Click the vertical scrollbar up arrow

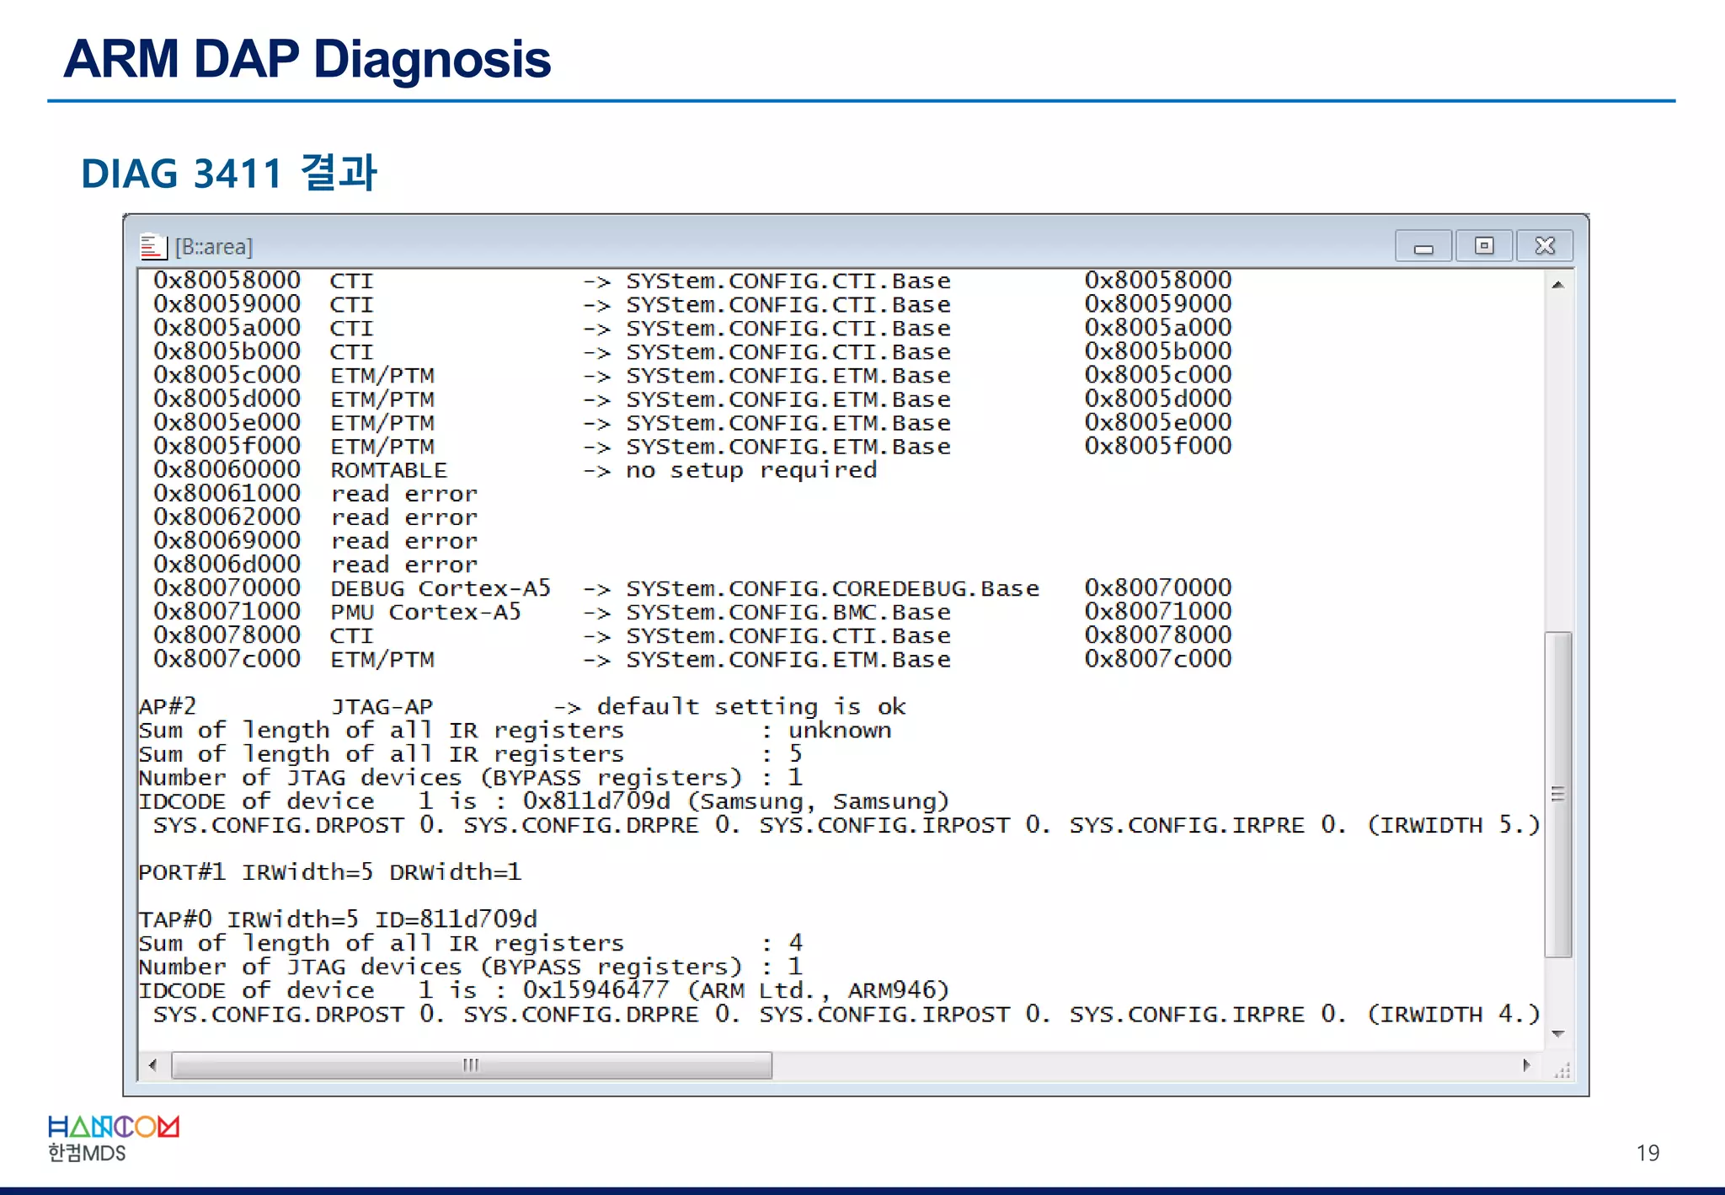pyautogui.click(x=1557, y=285)
